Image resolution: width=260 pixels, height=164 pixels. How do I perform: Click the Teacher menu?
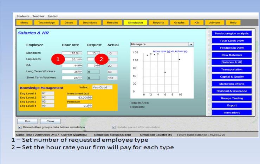(39, 16)
